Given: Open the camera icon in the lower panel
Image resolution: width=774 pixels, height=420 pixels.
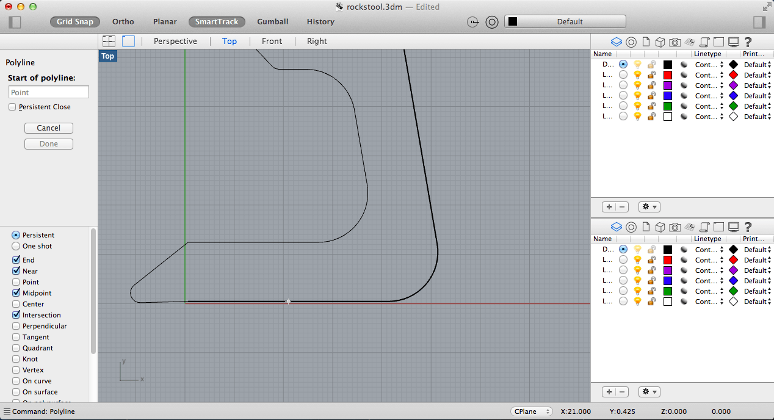Looking at the screenshot, I should pyautogui.click(x=675, y=227).
